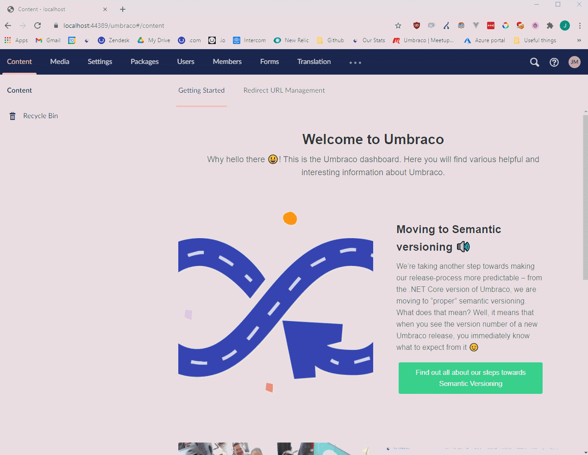Open the JM user avatar menu
588x455 pixels.
pyautogui.click(x=575, y=62)
